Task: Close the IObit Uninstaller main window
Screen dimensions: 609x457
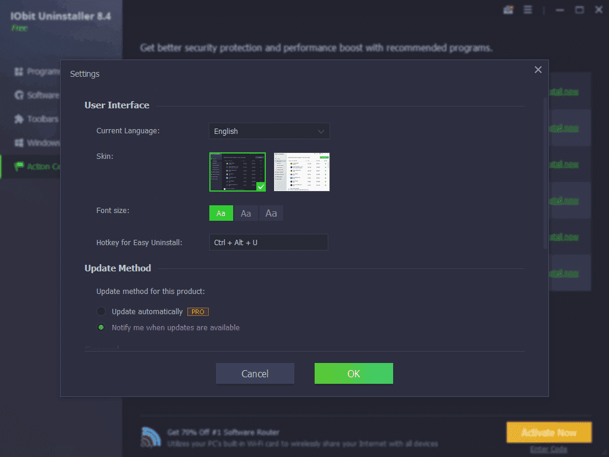Action: (599, 10)
